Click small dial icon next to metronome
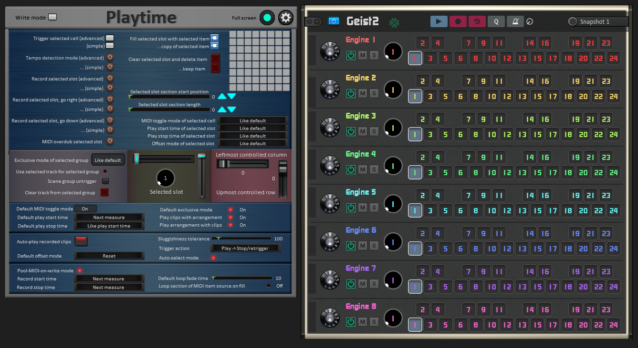The width and height of the screenshot is (638, 348). tap(529, 22)
